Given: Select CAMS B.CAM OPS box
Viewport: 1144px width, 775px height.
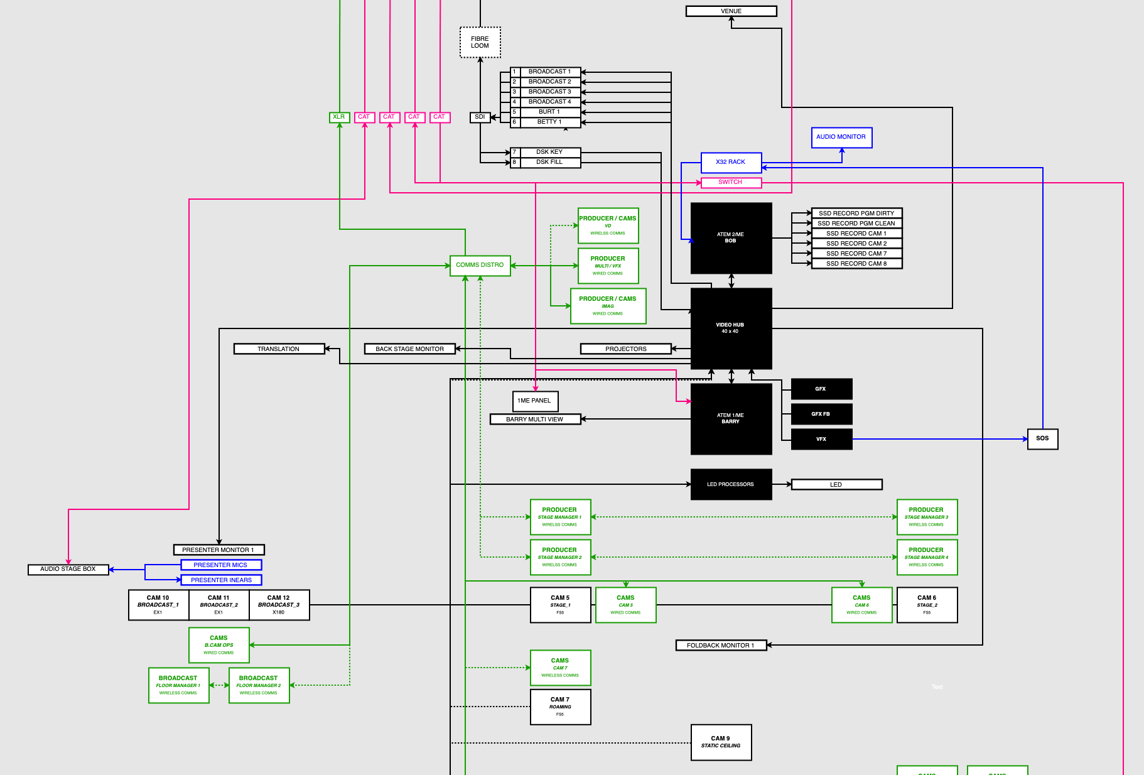Looking at the screenshot, I should tap(219, 645).
